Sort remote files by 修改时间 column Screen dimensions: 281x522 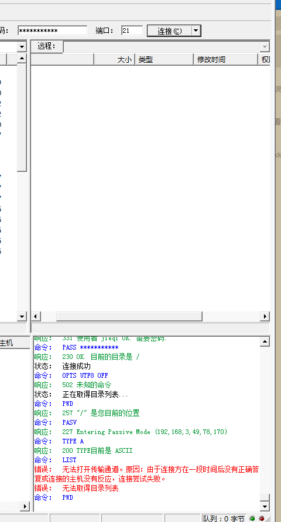[226, 60]
